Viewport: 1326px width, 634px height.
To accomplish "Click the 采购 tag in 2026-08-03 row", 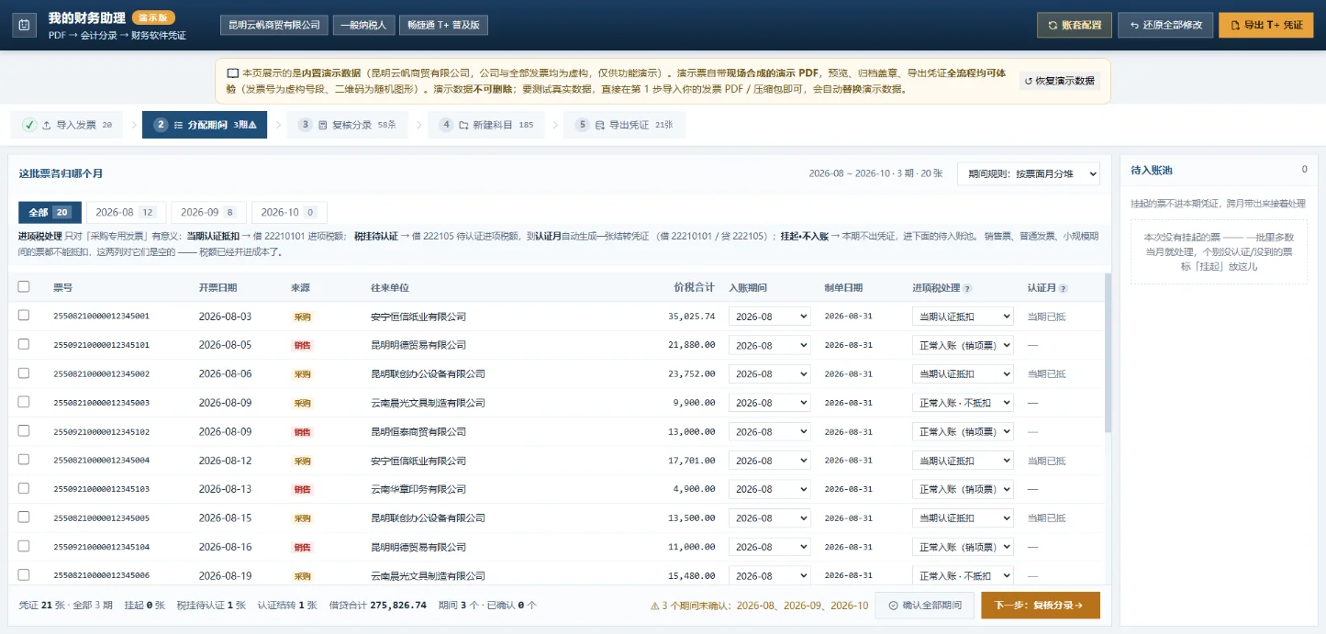I will pyautogui.click(x=302, y=317).
